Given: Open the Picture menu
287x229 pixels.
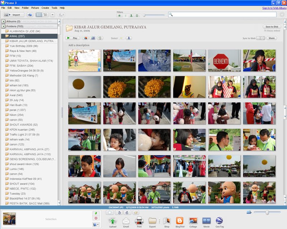Looking at the screenshot, I should tap(35, 8).
